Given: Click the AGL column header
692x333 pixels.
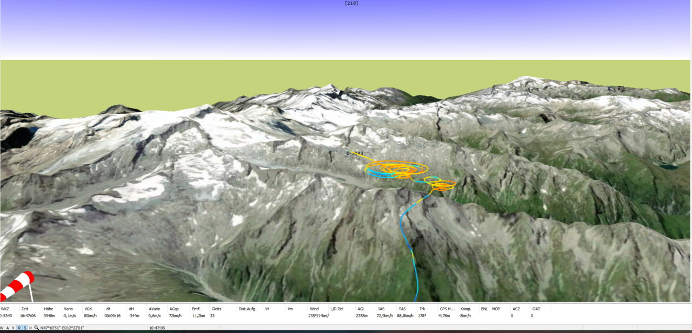Looking at the screenshot, I should click(361, 309).
